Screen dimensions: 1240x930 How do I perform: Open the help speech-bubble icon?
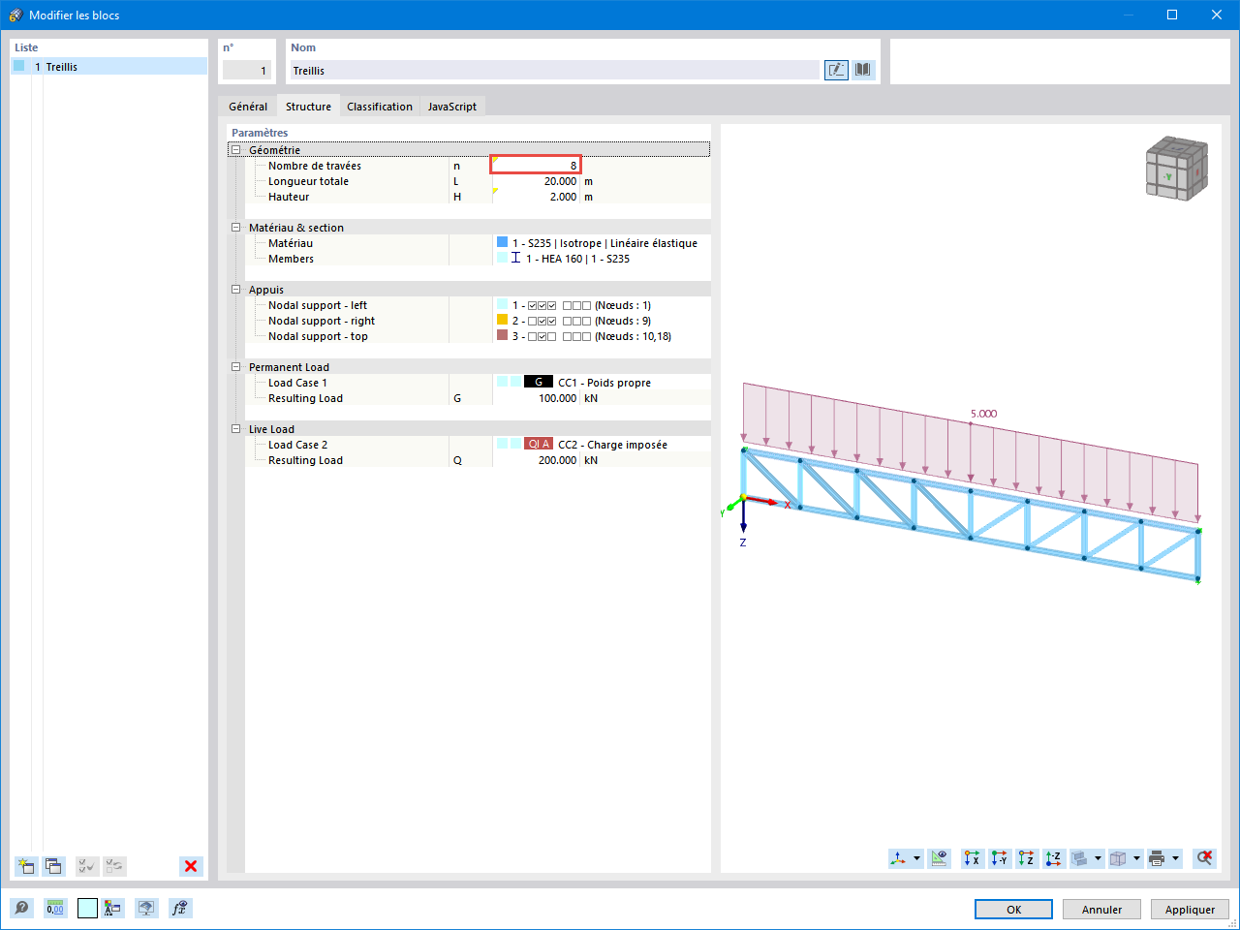(x=21, y=908)
